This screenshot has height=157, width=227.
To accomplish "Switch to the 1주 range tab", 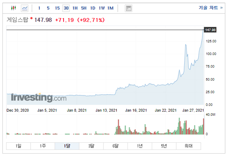I will point(43,146).
